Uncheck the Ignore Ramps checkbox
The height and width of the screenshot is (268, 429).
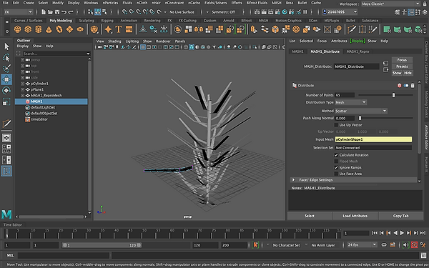point(336,168)
